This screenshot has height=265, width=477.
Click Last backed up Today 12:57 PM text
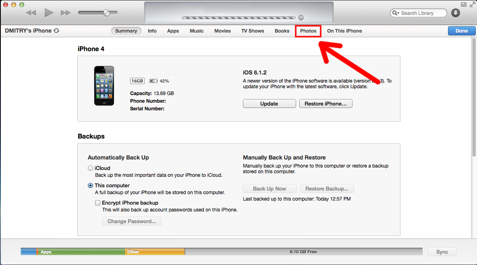297,199
